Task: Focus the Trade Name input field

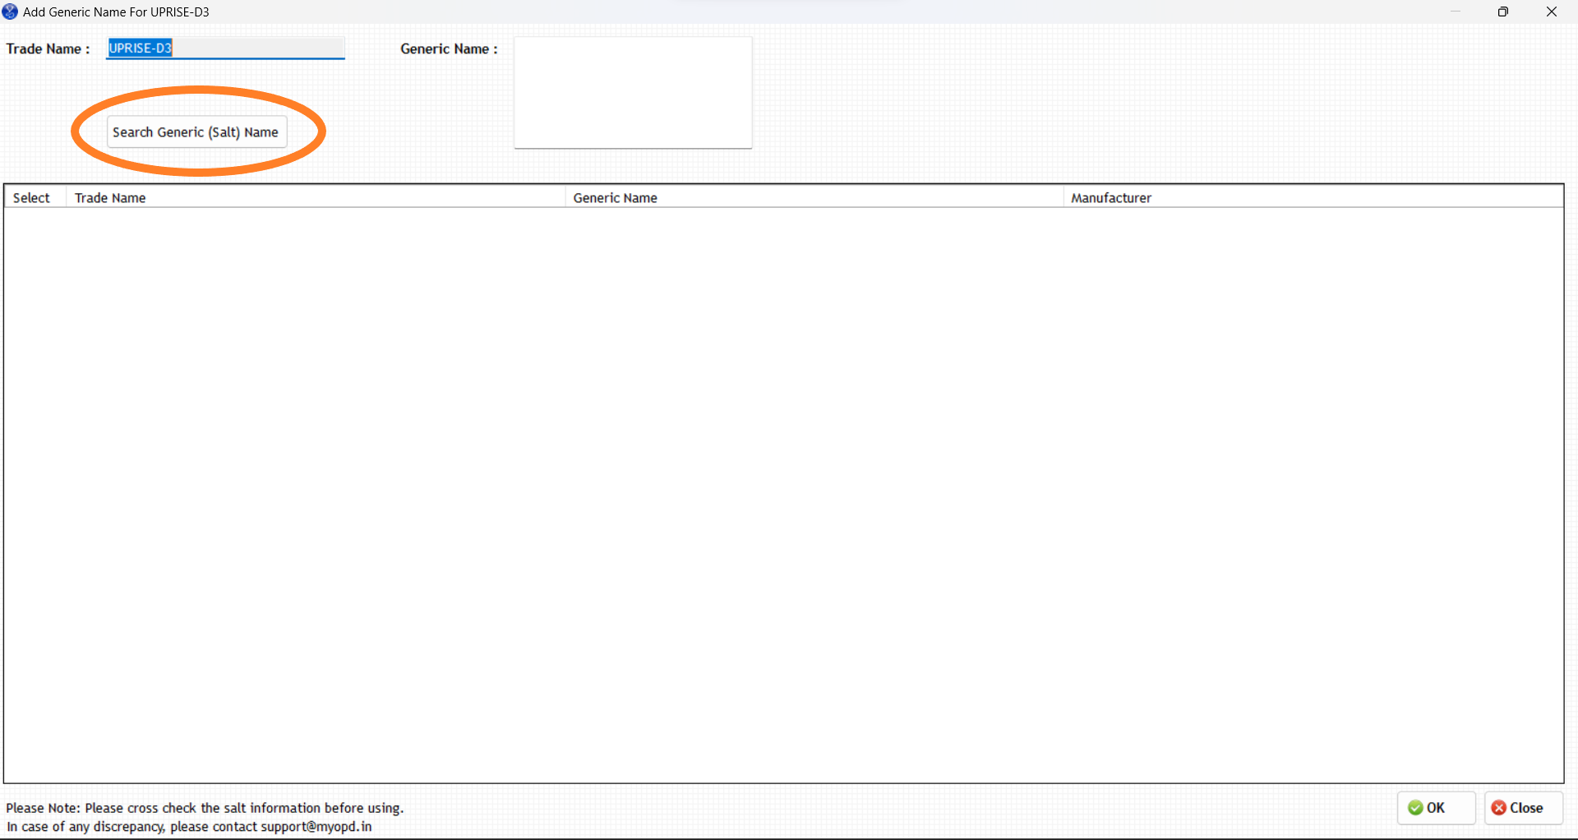Action: [225, 48]
